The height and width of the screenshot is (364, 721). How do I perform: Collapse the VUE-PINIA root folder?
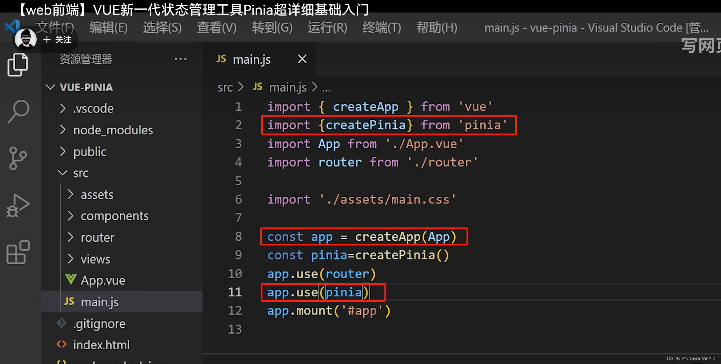(x=122, y=87)
